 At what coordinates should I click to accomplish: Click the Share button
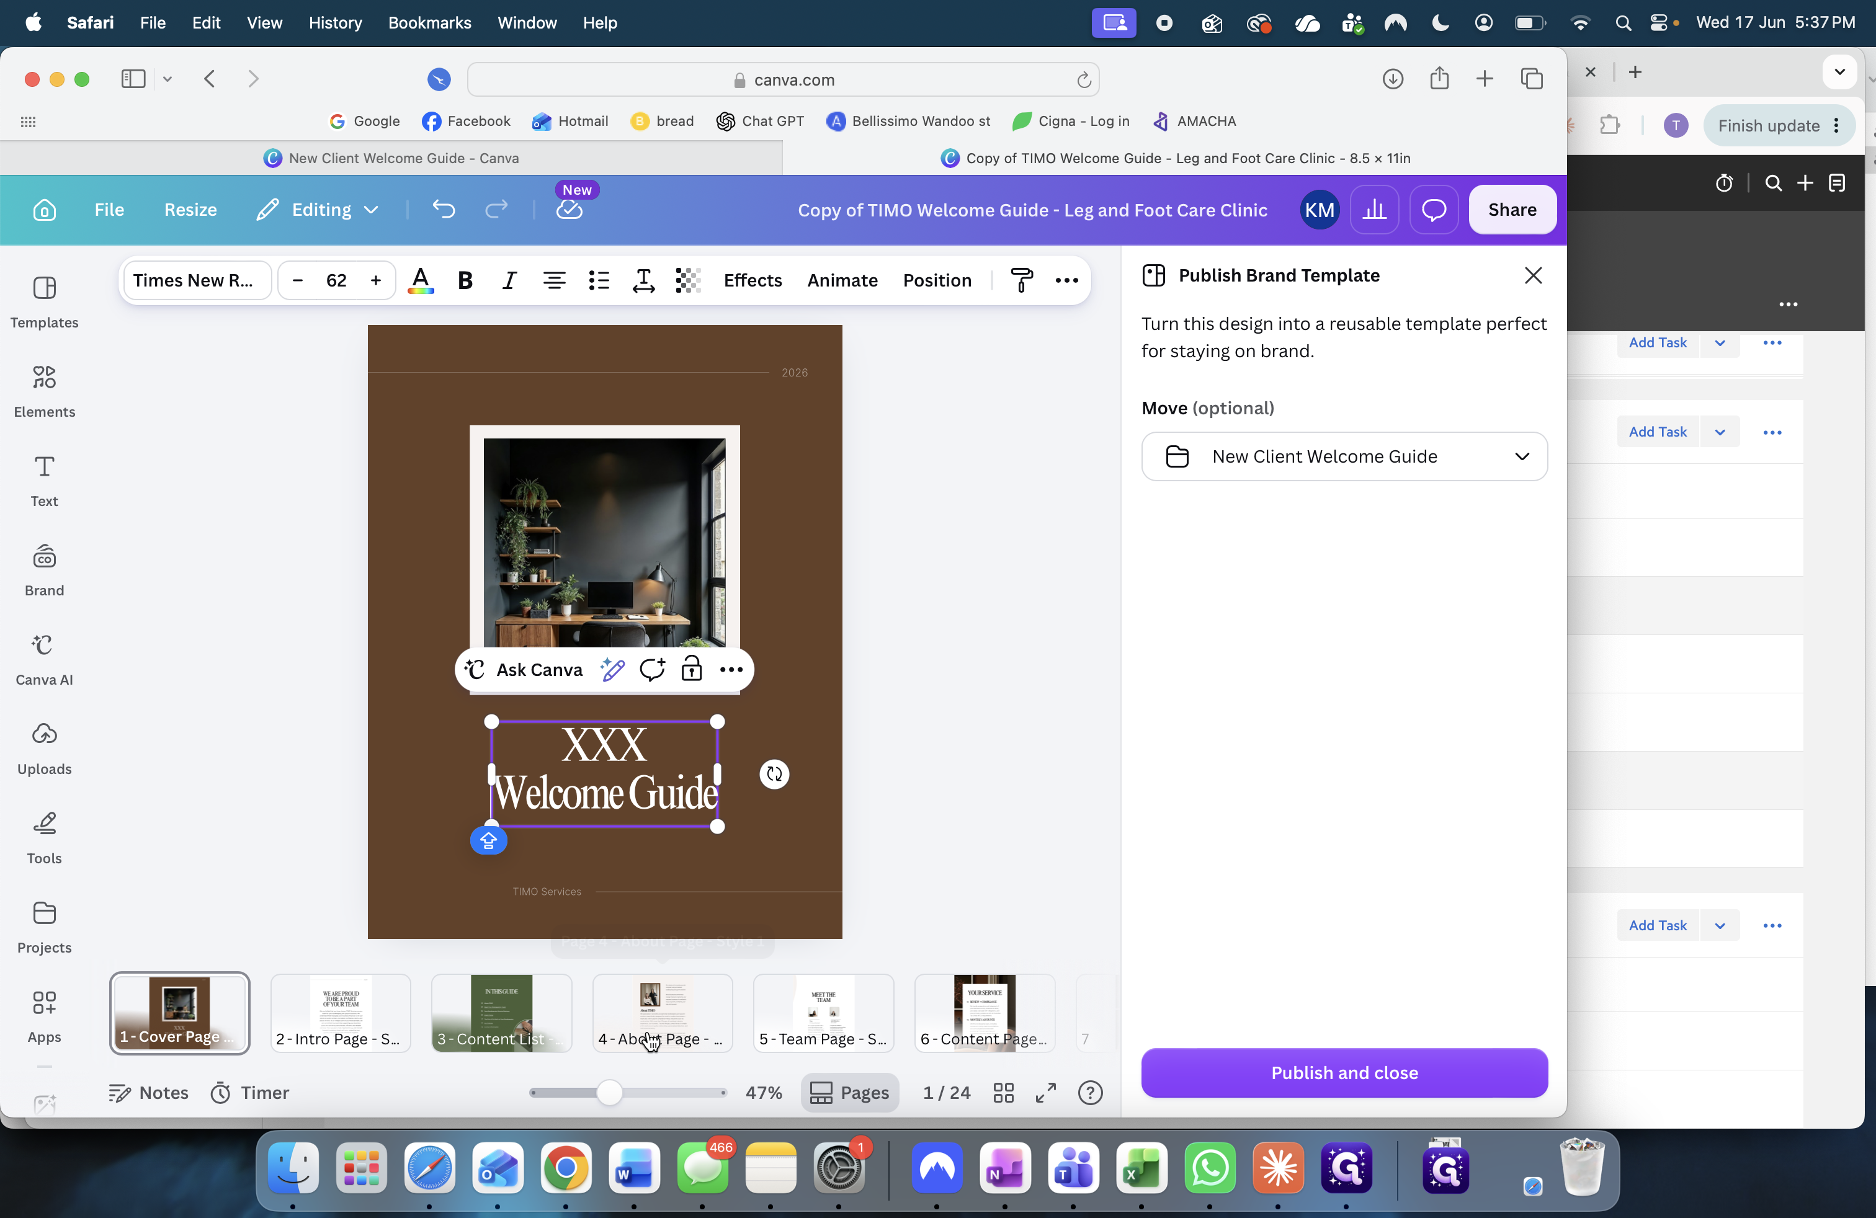(x=1512, y=210)
